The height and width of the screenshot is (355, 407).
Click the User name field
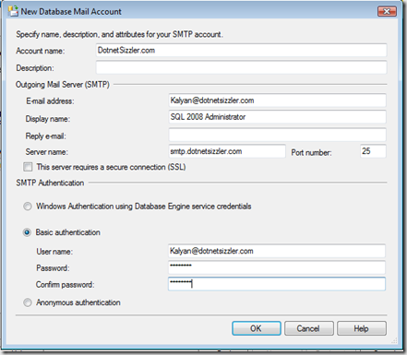tap(277, 251)
